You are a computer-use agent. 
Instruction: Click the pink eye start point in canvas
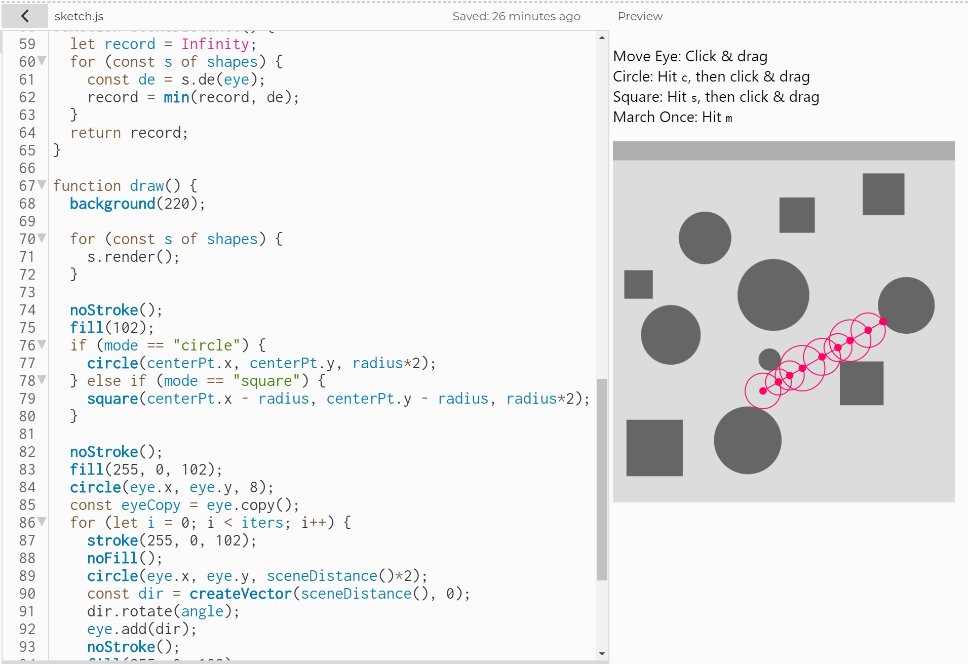coord(763,390)
